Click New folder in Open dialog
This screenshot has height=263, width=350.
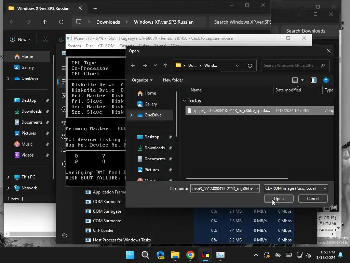click(x=173, y=80)
